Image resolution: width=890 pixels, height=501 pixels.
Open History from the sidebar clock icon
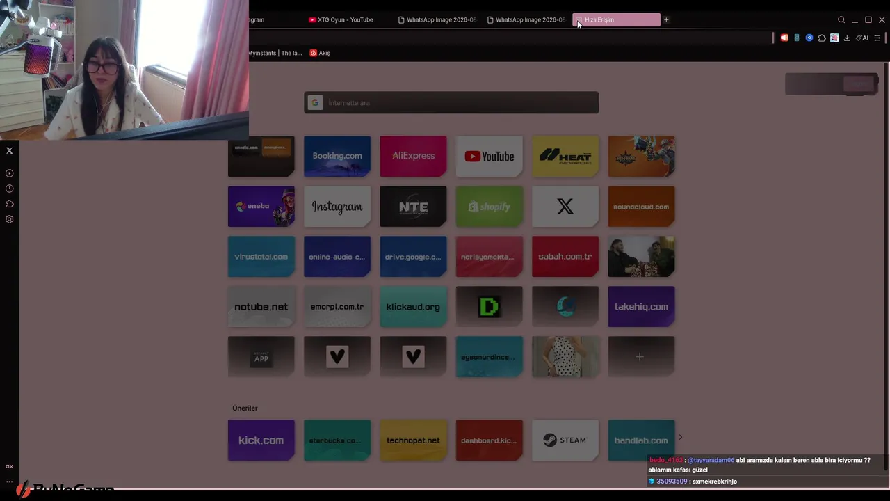(x=9, y=189)
